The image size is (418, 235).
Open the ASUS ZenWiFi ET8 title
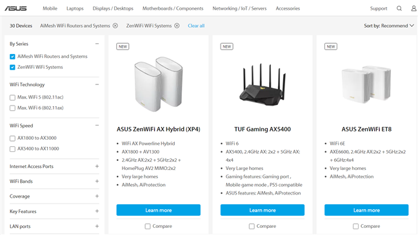pos(366,129)
